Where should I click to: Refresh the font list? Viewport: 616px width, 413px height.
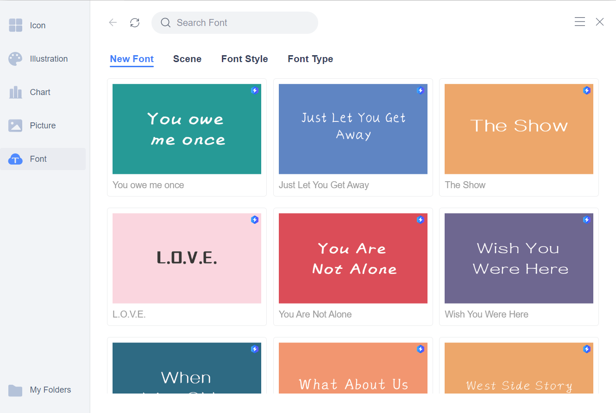(x=135, y=23)
